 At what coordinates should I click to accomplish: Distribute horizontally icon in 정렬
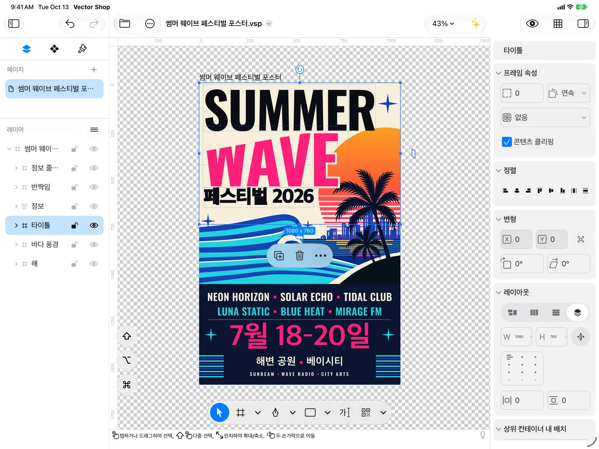click(x=574, y=191)
